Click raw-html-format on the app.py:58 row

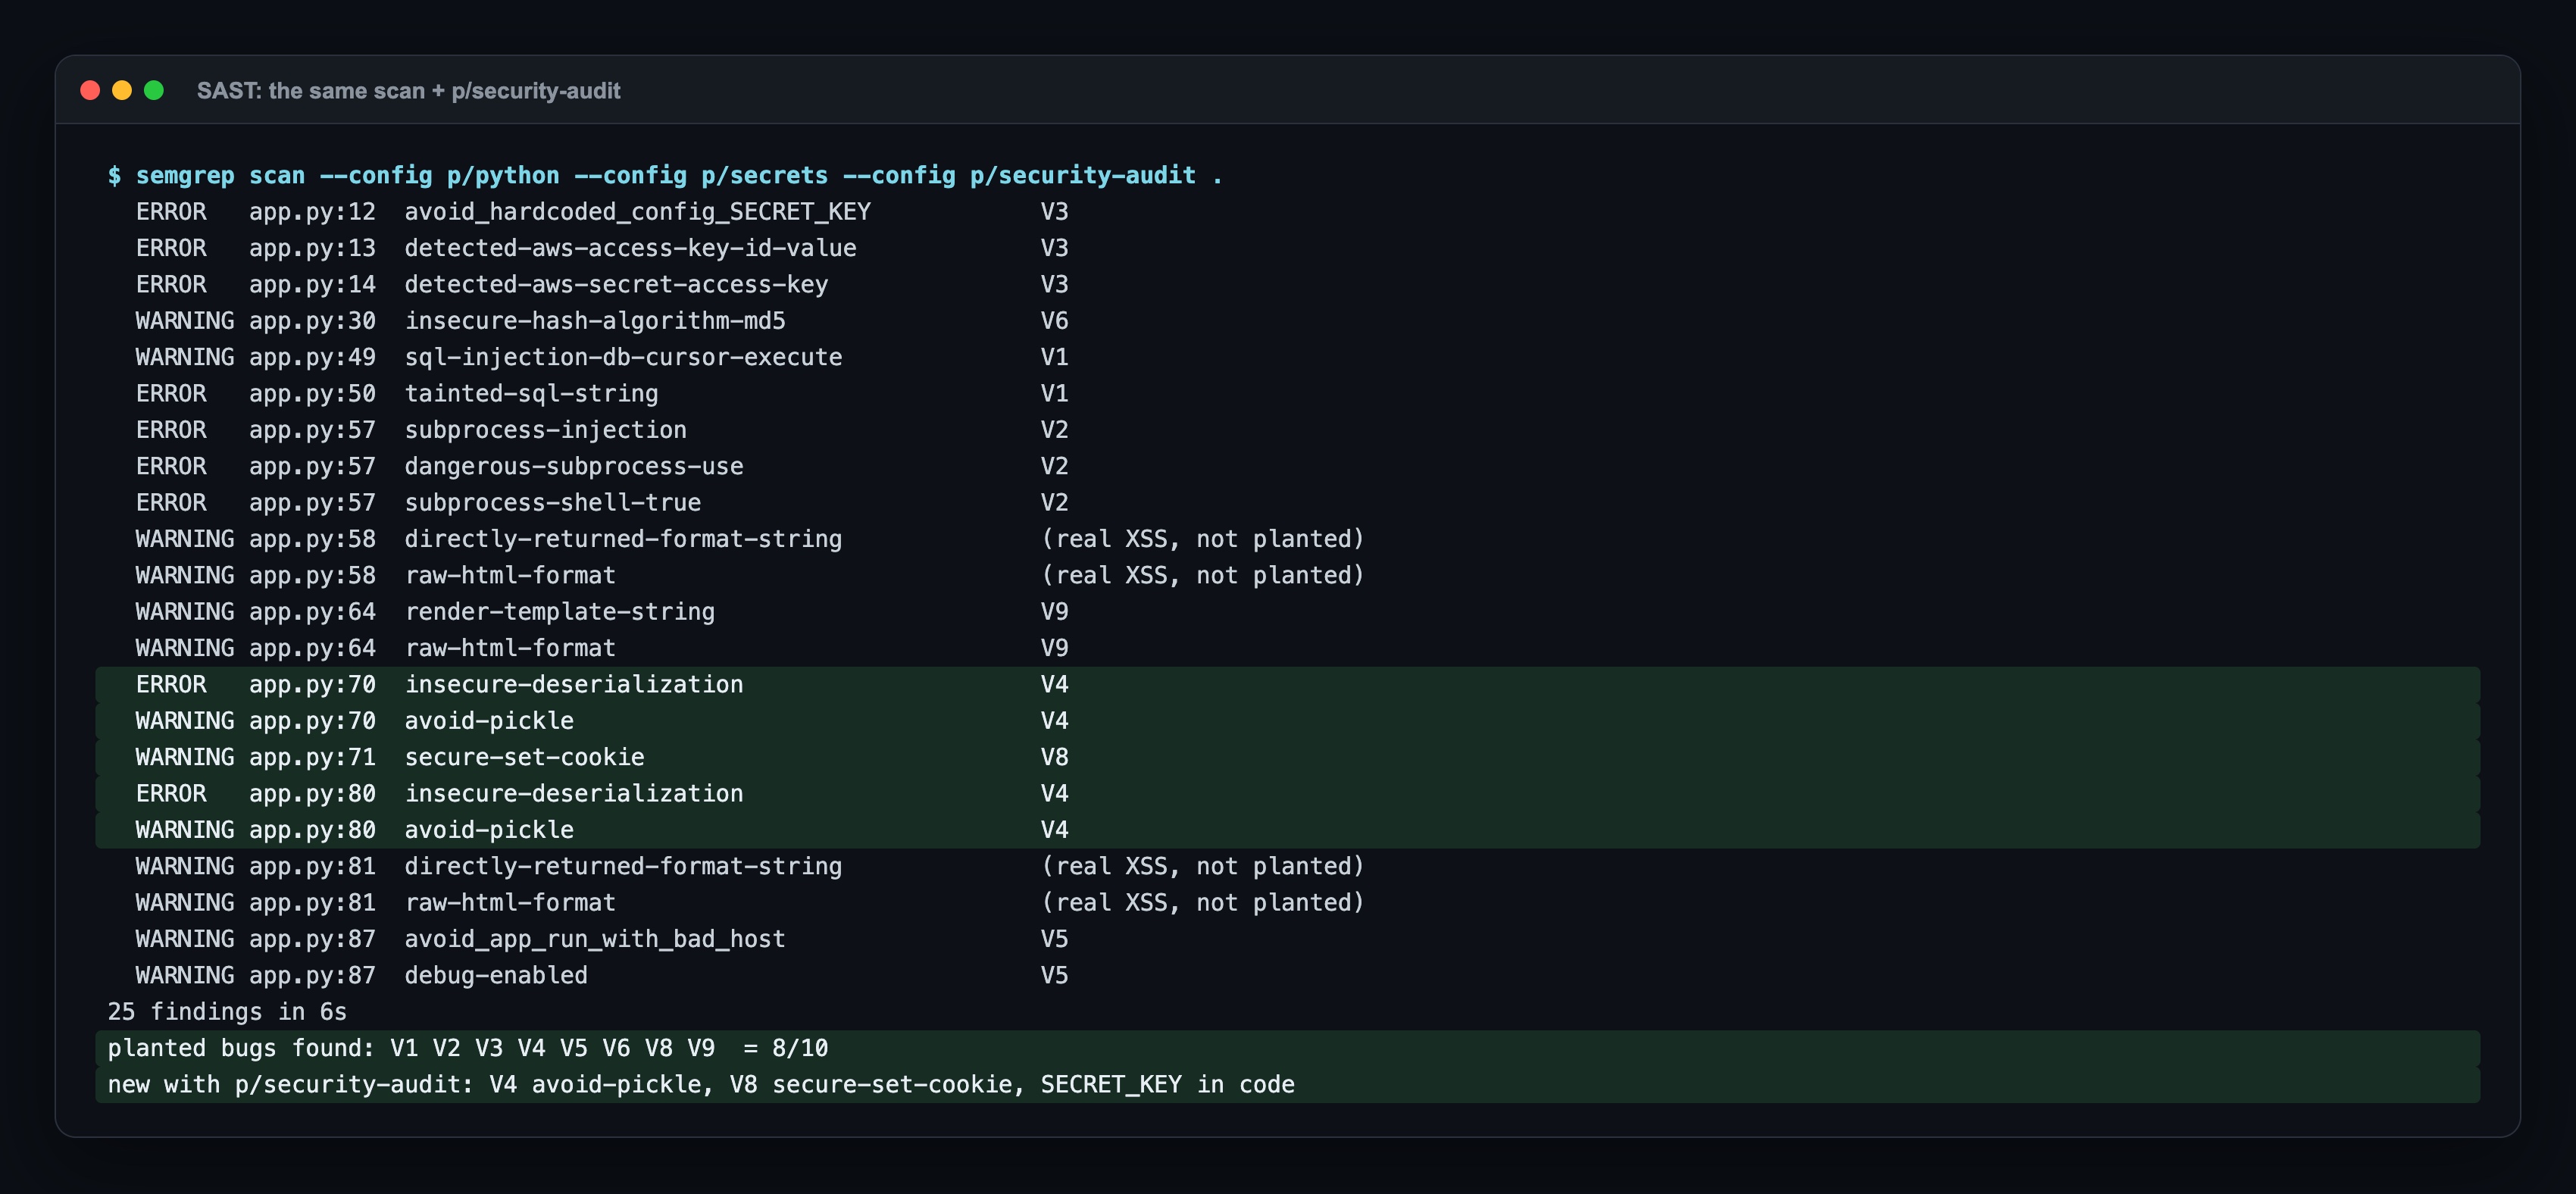510,575
